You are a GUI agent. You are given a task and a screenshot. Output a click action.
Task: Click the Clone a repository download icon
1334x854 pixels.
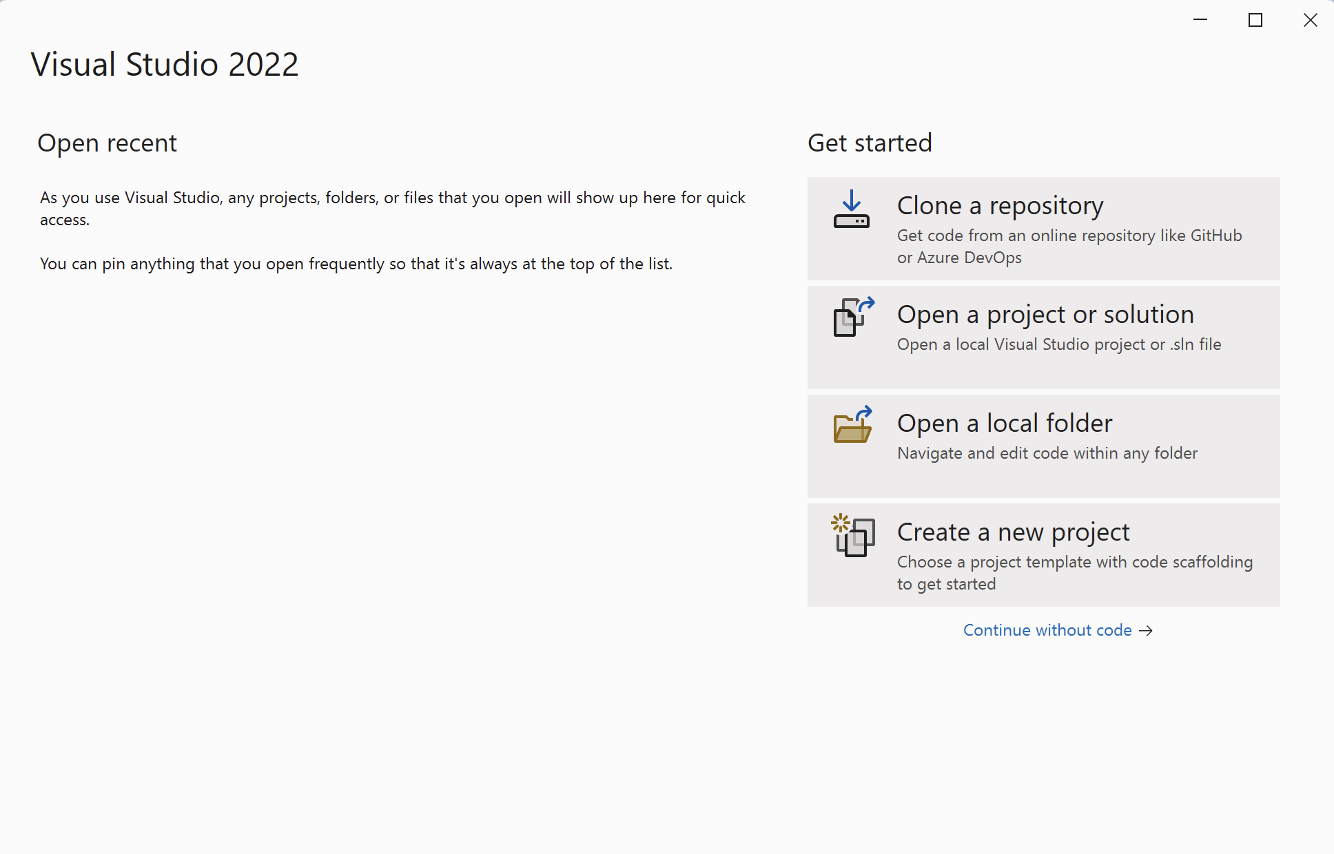[x=852, y=209]
